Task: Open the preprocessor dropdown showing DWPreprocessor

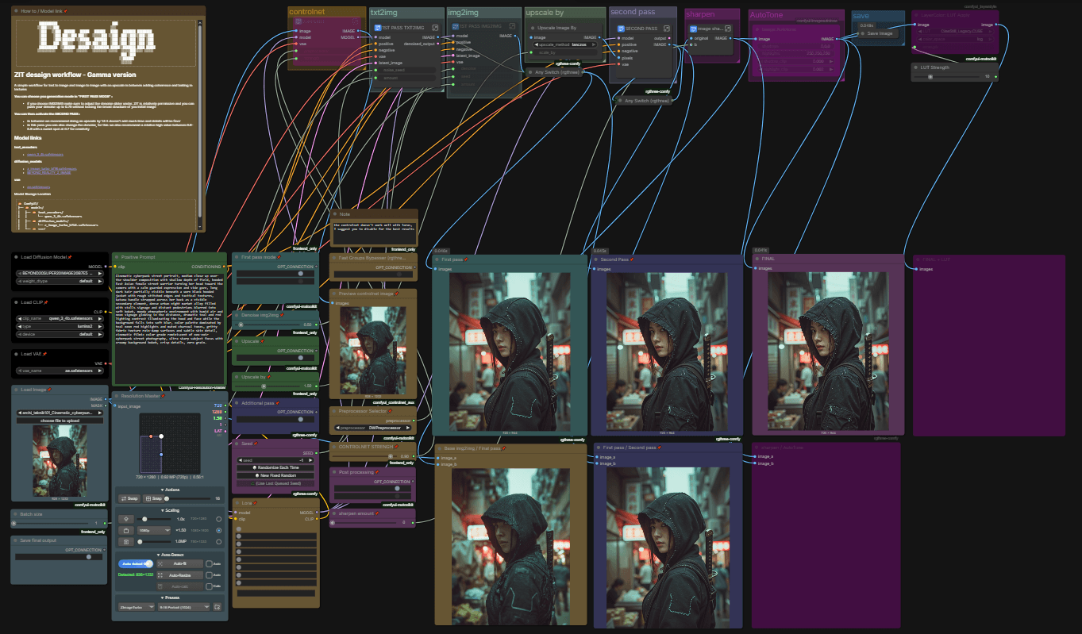Action: [x=373, y=428]
